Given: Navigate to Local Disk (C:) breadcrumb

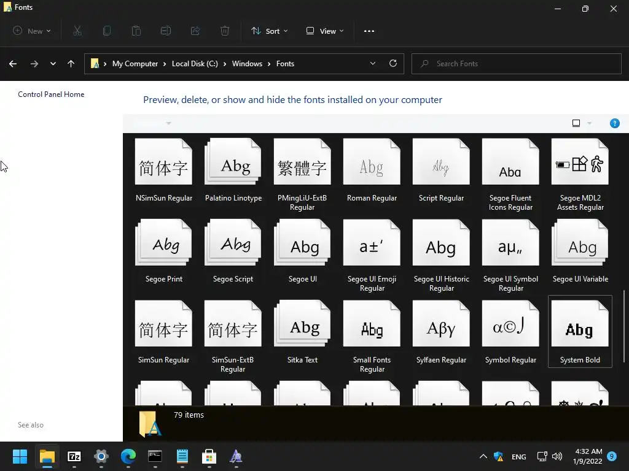Looking at the screenshot, I should tap(195, 64).
